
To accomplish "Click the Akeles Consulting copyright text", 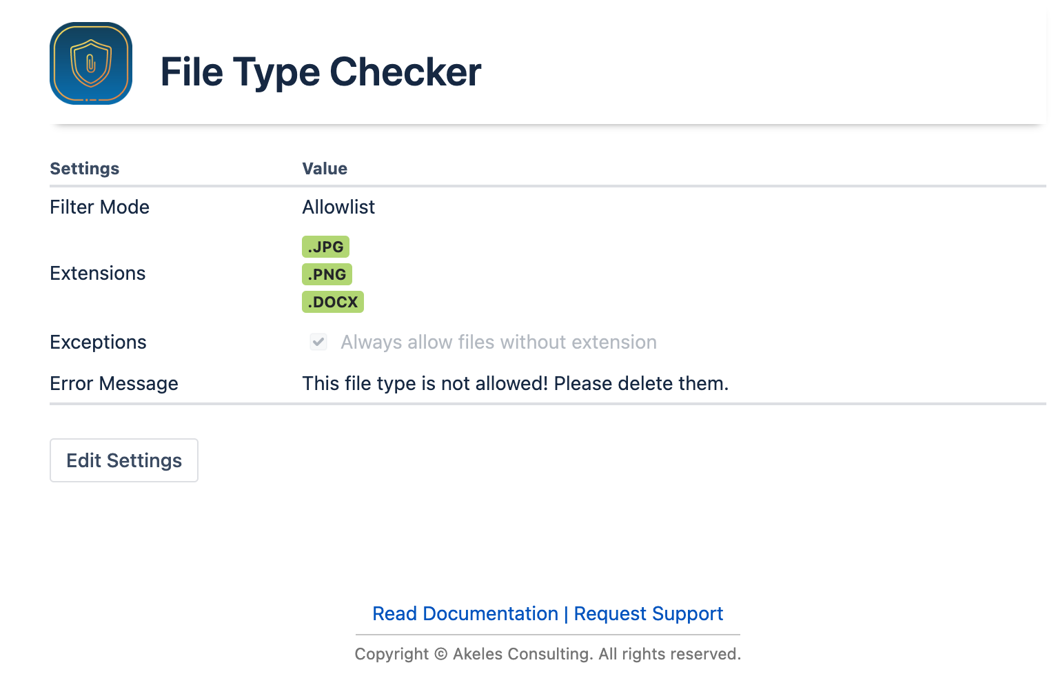I will (x=547, y=653).
